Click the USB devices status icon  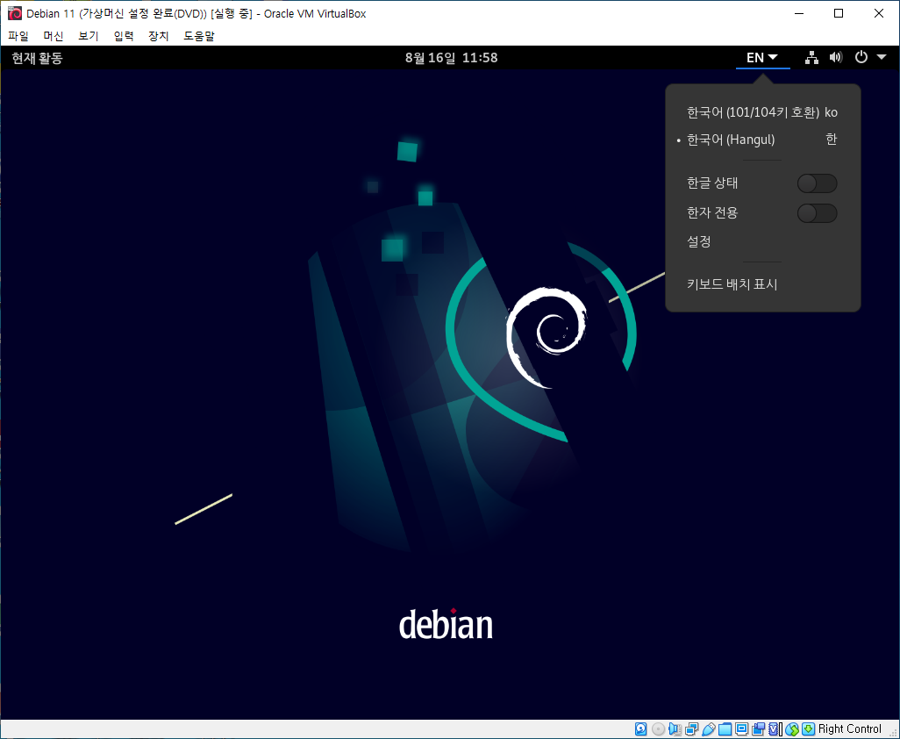click(x=708, y=728)
